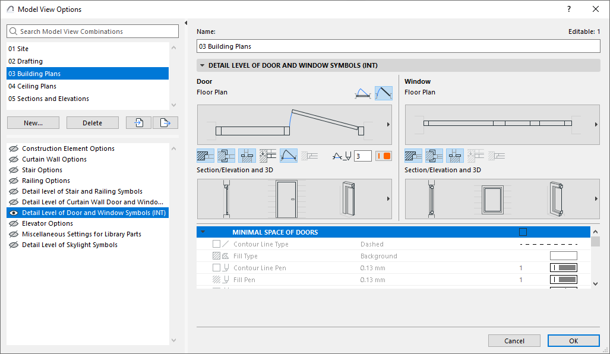
Task: Enable the Minimal Space of Doors checkbox
Action: pyautogui.click(x=523, y=232)
